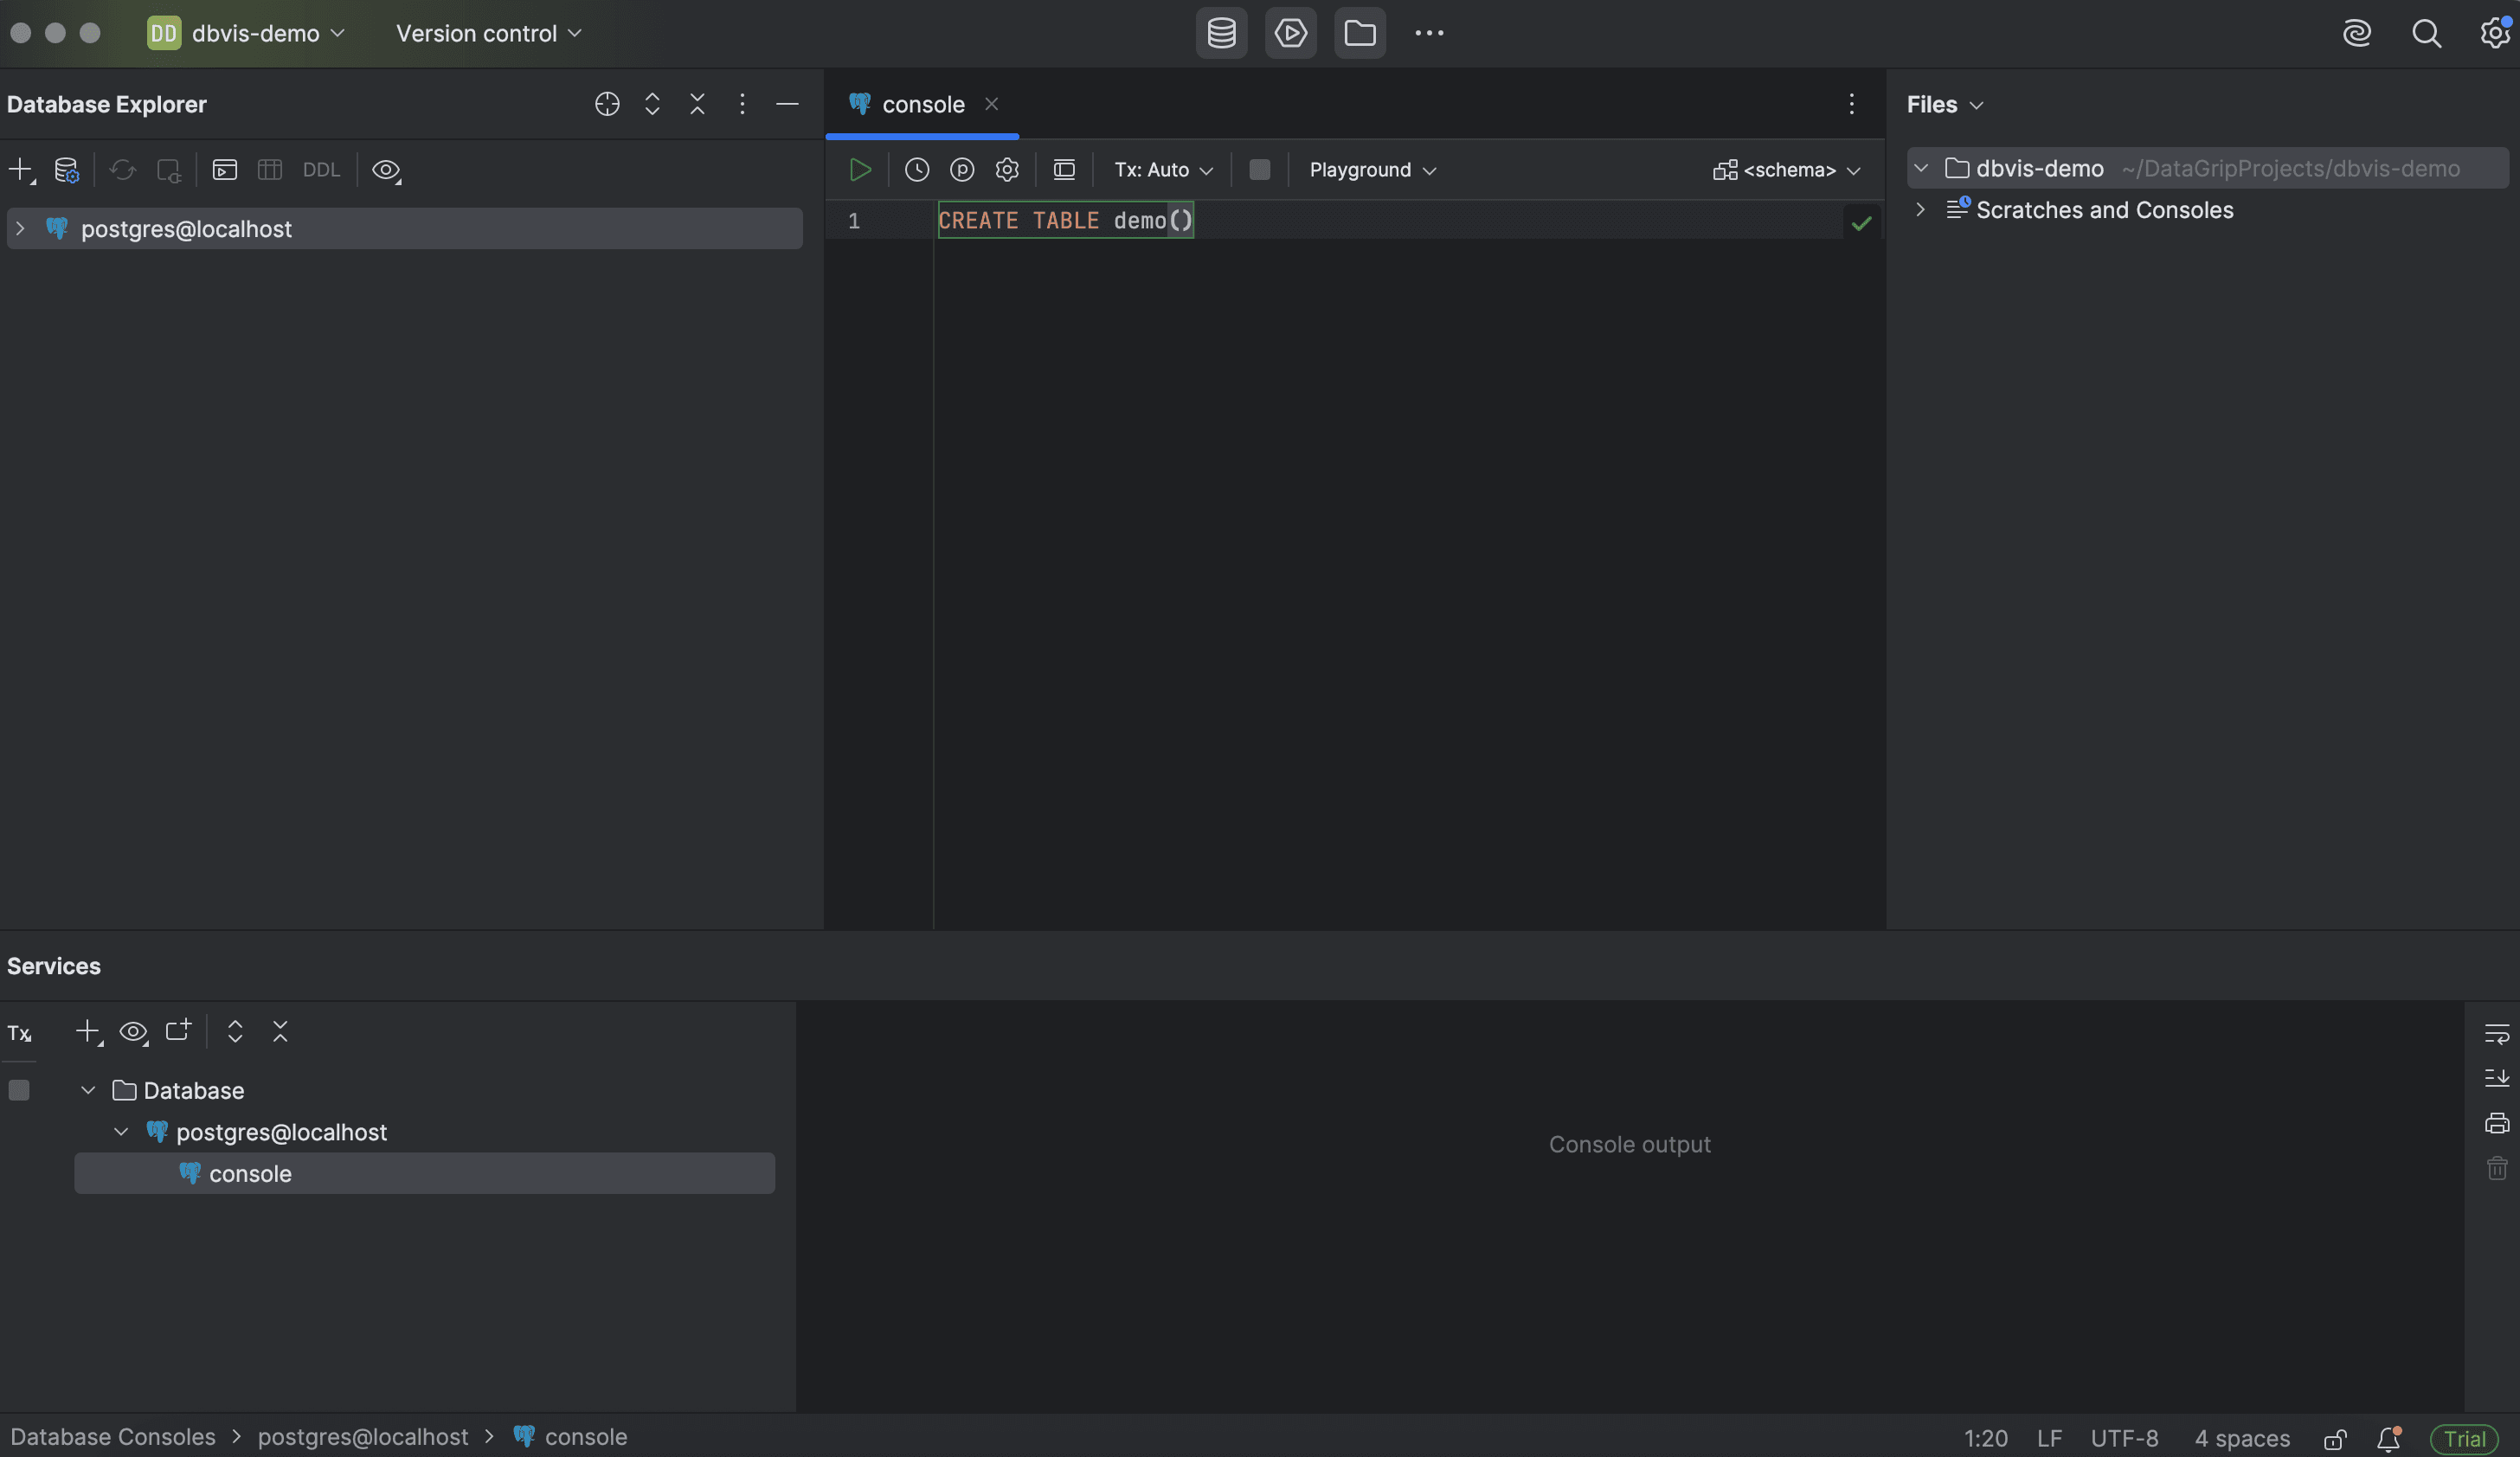The height and width of the screenshot is (1457, 2520).
Task: Open the Version control menu
Action: click(488, 33)
